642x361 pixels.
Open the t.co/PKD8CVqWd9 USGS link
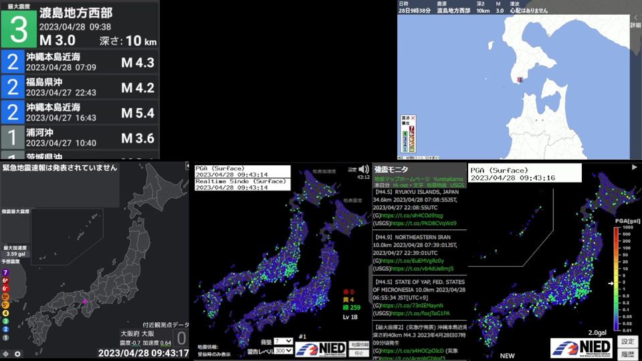(424, 223)
